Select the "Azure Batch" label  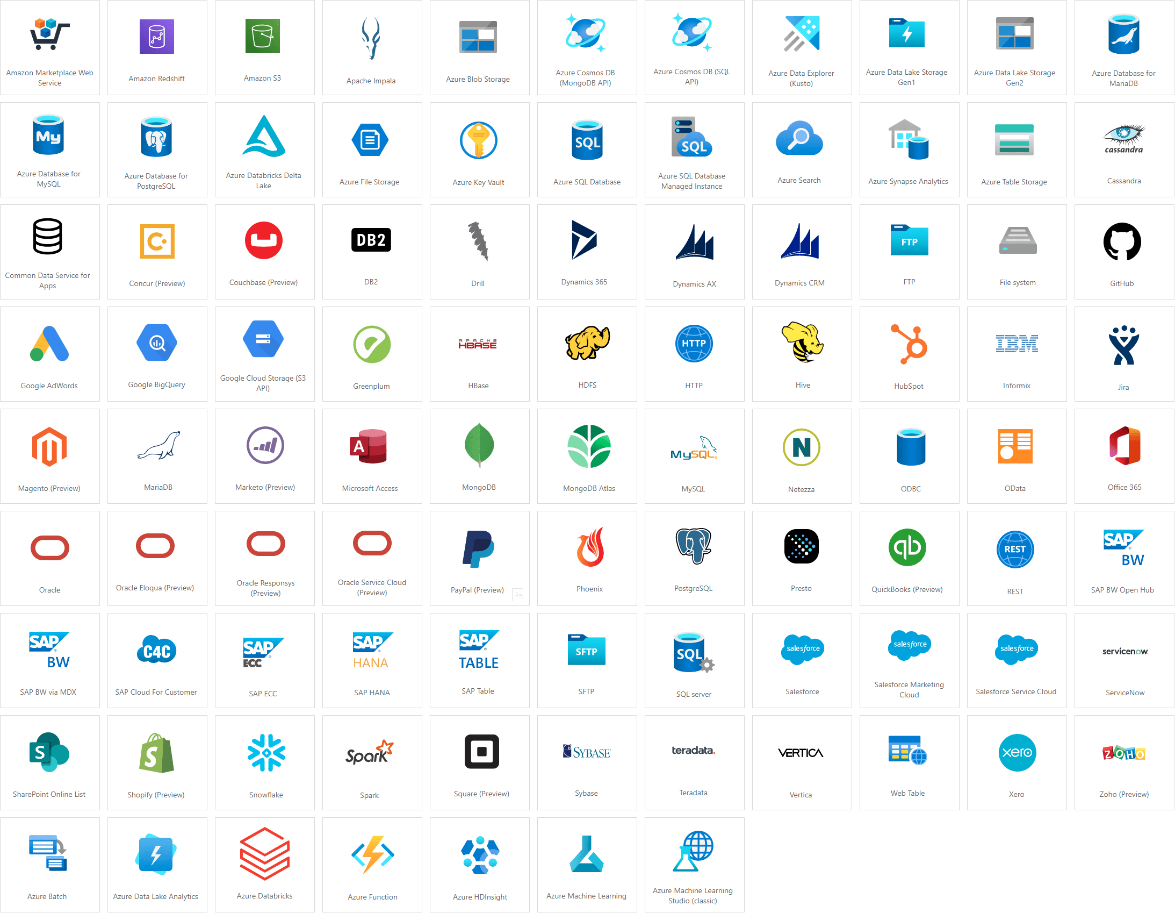point(47,897)
